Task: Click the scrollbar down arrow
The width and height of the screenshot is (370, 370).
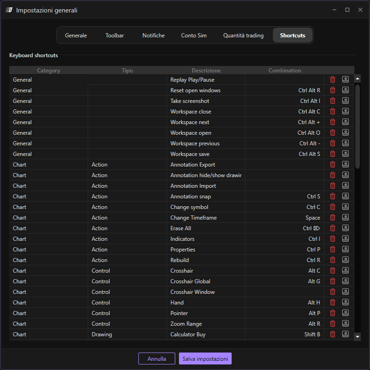Action: (x=358, y=337)
